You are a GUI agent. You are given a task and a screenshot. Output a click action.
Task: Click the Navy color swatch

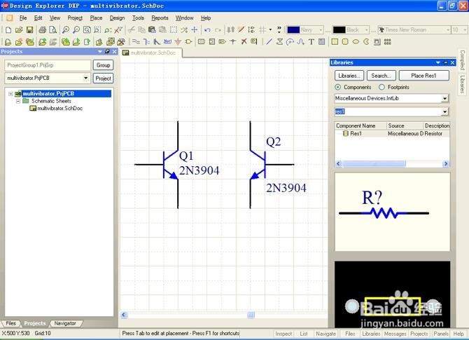point(293,29)
